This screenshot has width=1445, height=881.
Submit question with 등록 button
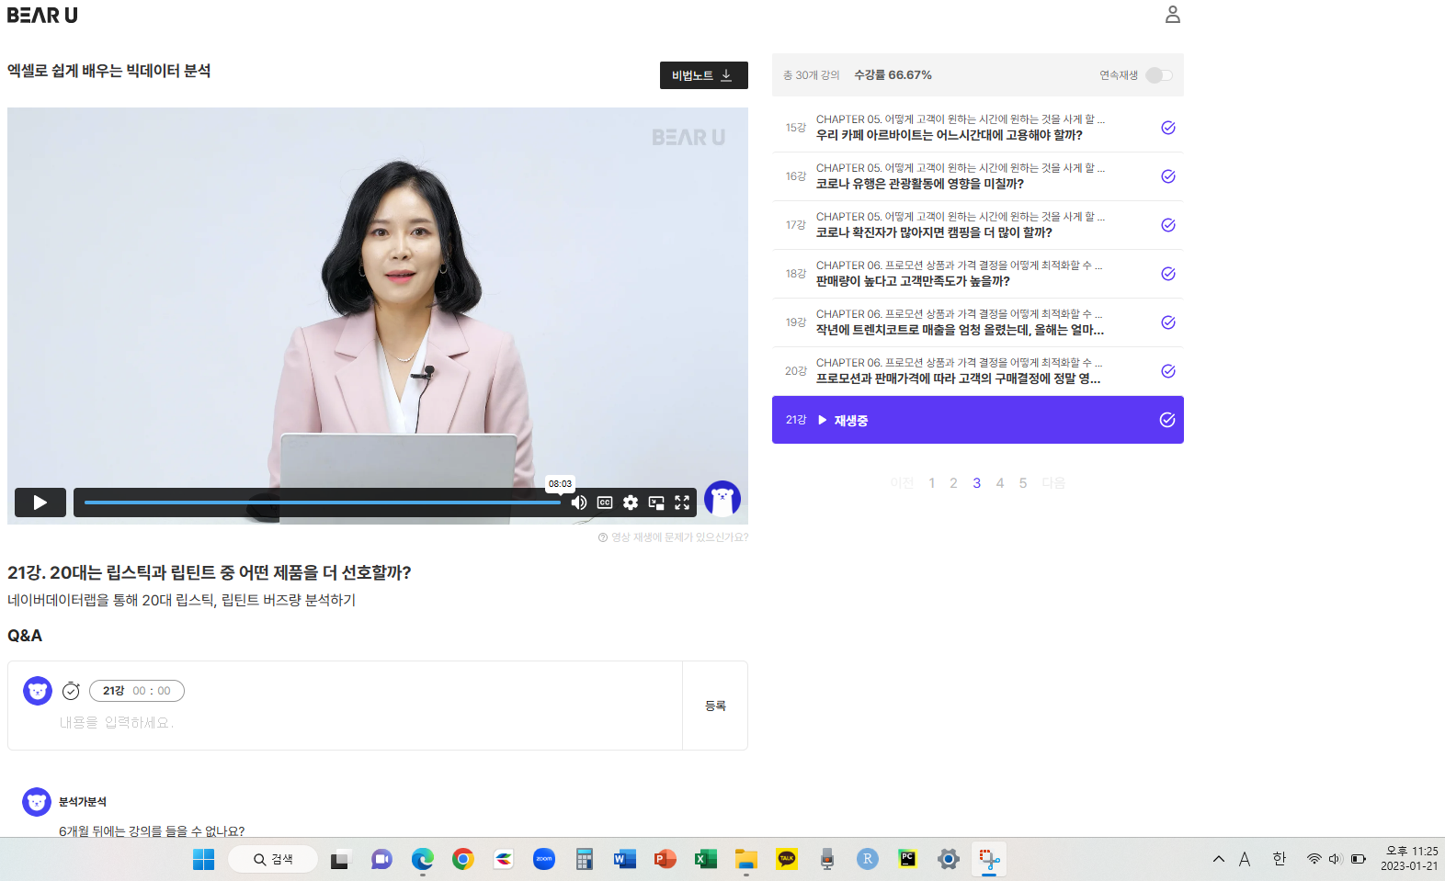[x=715, y=706]
